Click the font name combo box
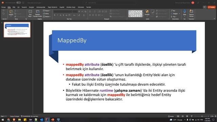This screenshot has height=122, width=217. pyautogui.click(x=62, y=12)
